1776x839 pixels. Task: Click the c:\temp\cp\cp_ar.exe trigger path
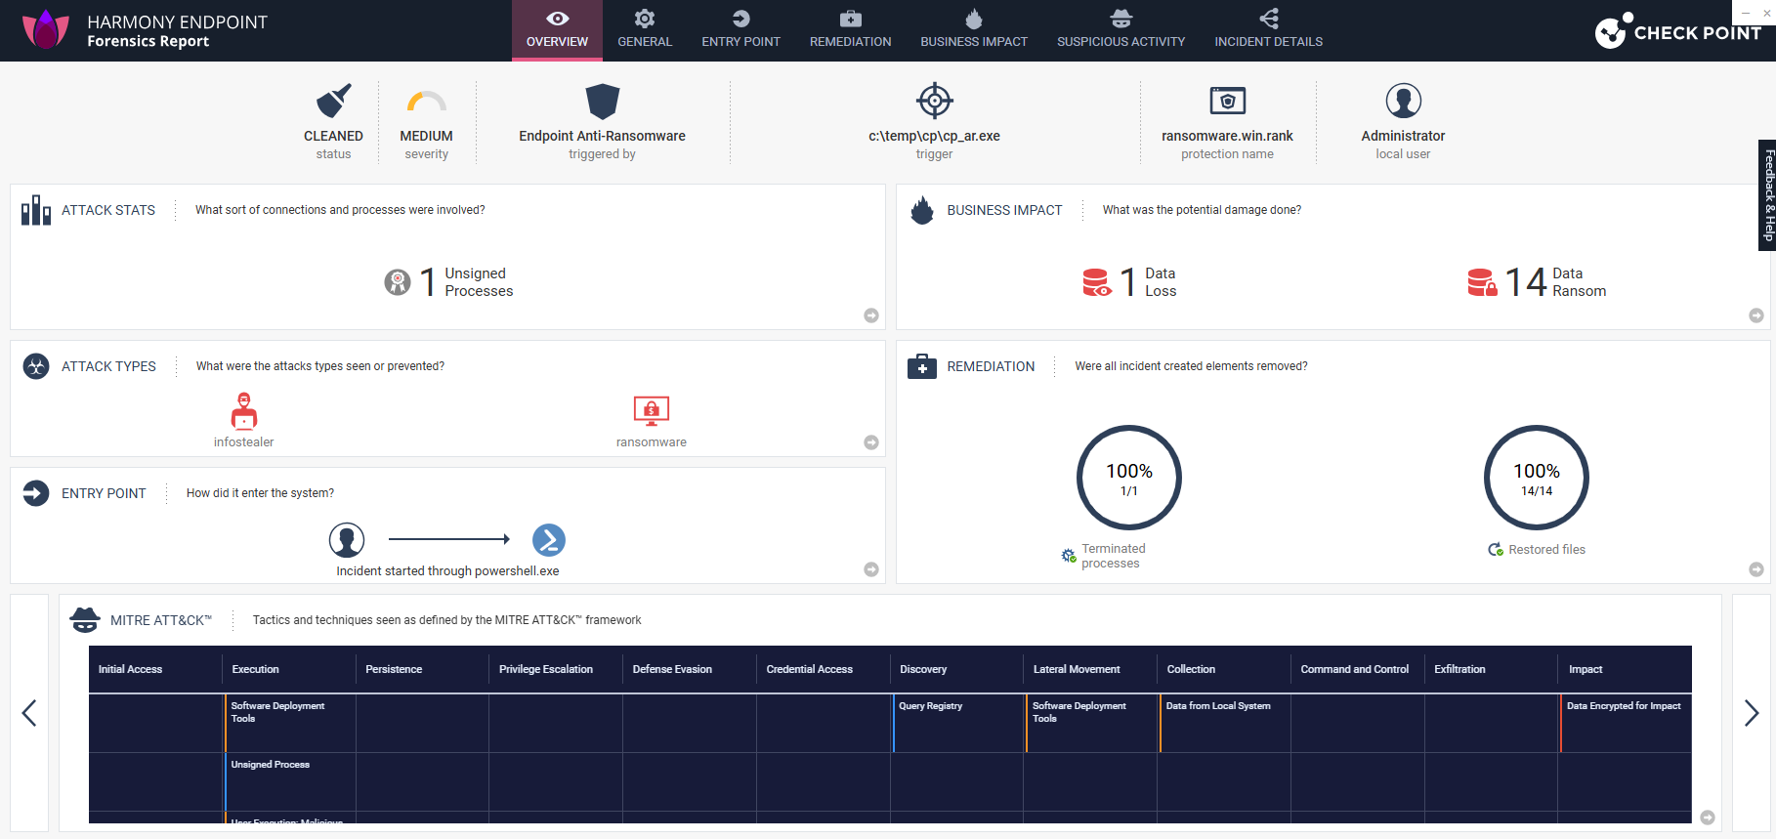click(934, 136)
